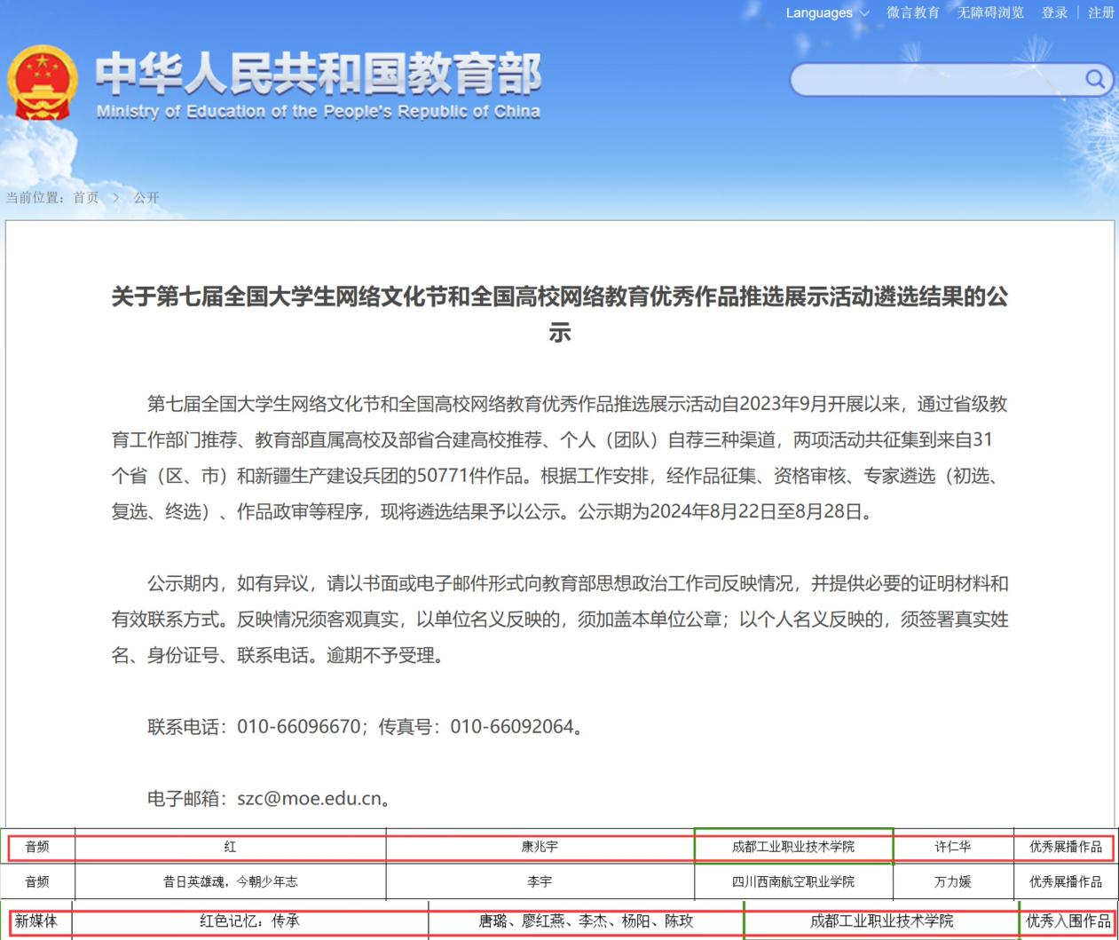Image resolution: width=1119 pixels, height=940 pixels.
Task: Open the 微言教育 link
Action: [x=913, y=12]
